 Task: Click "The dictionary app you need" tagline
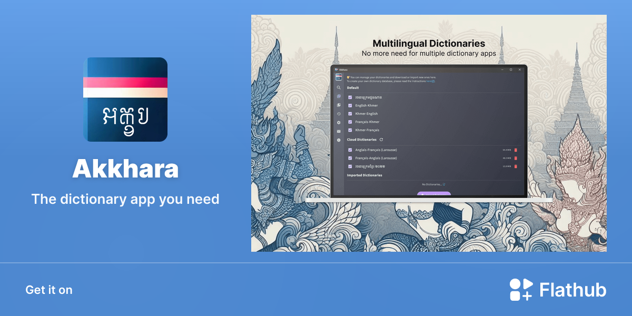click(x=125, y=199)
